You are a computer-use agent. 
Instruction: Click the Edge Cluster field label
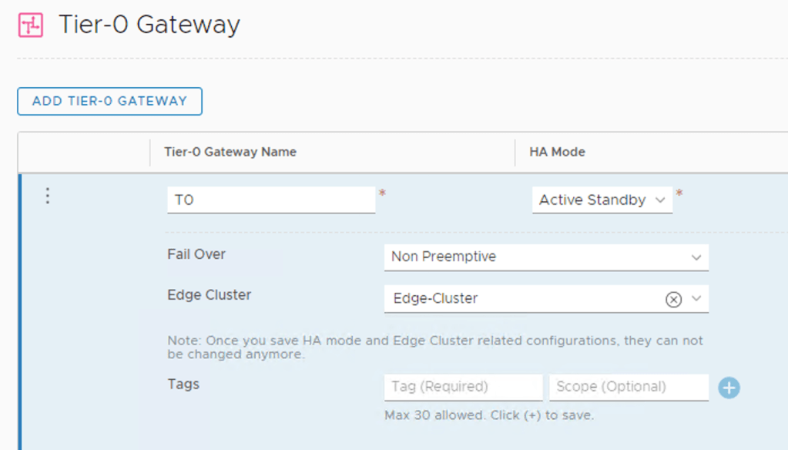tap(209, 295)
